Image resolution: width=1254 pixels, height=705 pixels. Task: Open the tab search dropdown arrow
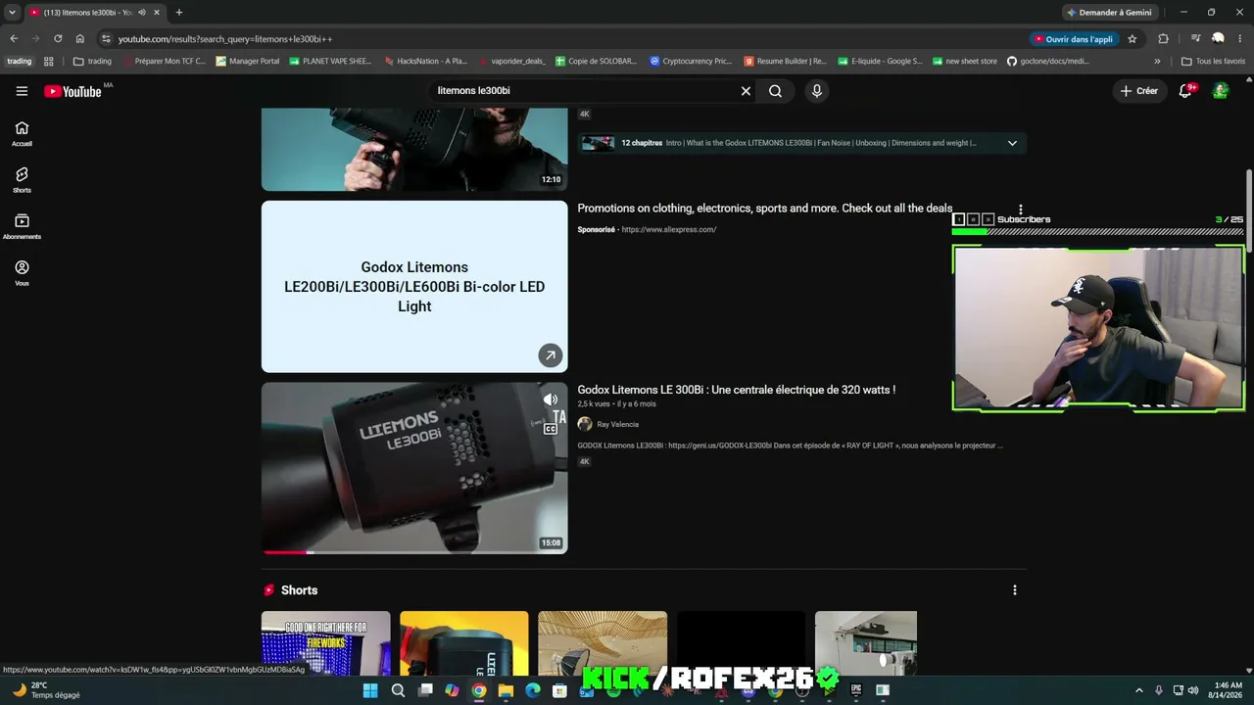click(x=12, y=13)
